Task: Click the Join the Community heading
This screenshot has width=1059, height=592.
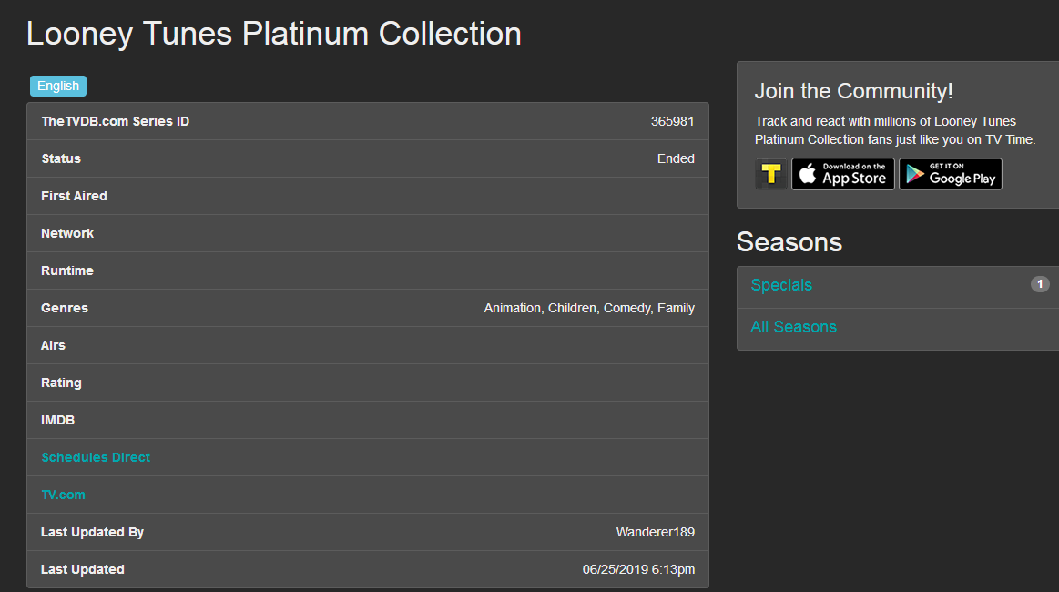Action: click(x=853, y=91)
